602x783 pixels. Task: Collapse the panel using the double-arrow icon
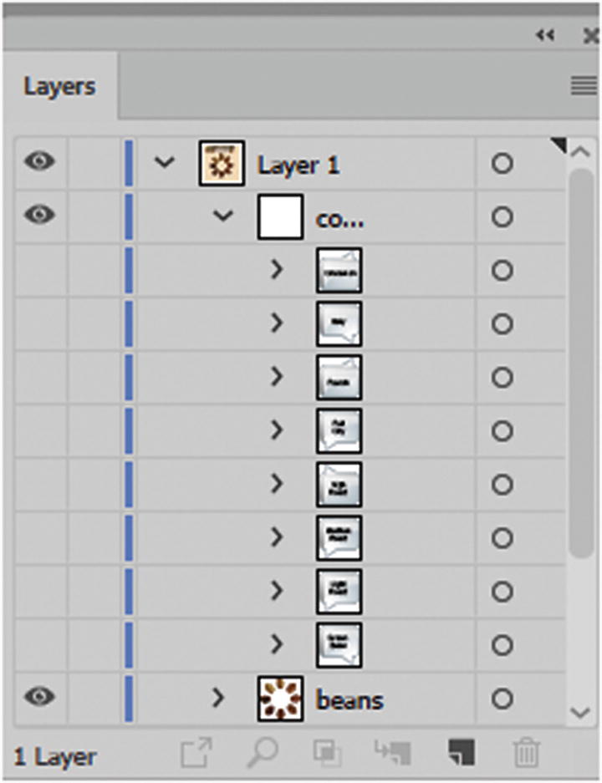[545, 35]
